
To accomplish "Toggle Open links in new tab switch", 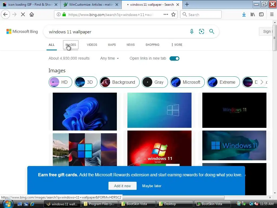I will 174,58.
